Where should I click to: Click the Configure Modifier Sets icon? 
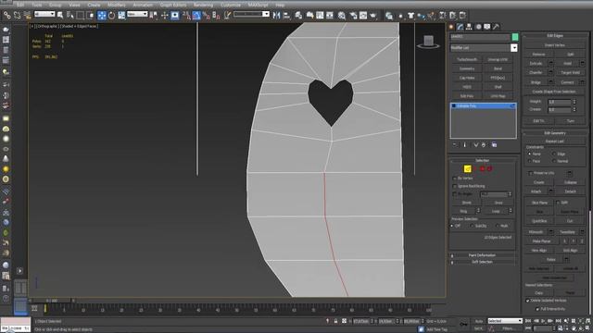pos(494,145)
